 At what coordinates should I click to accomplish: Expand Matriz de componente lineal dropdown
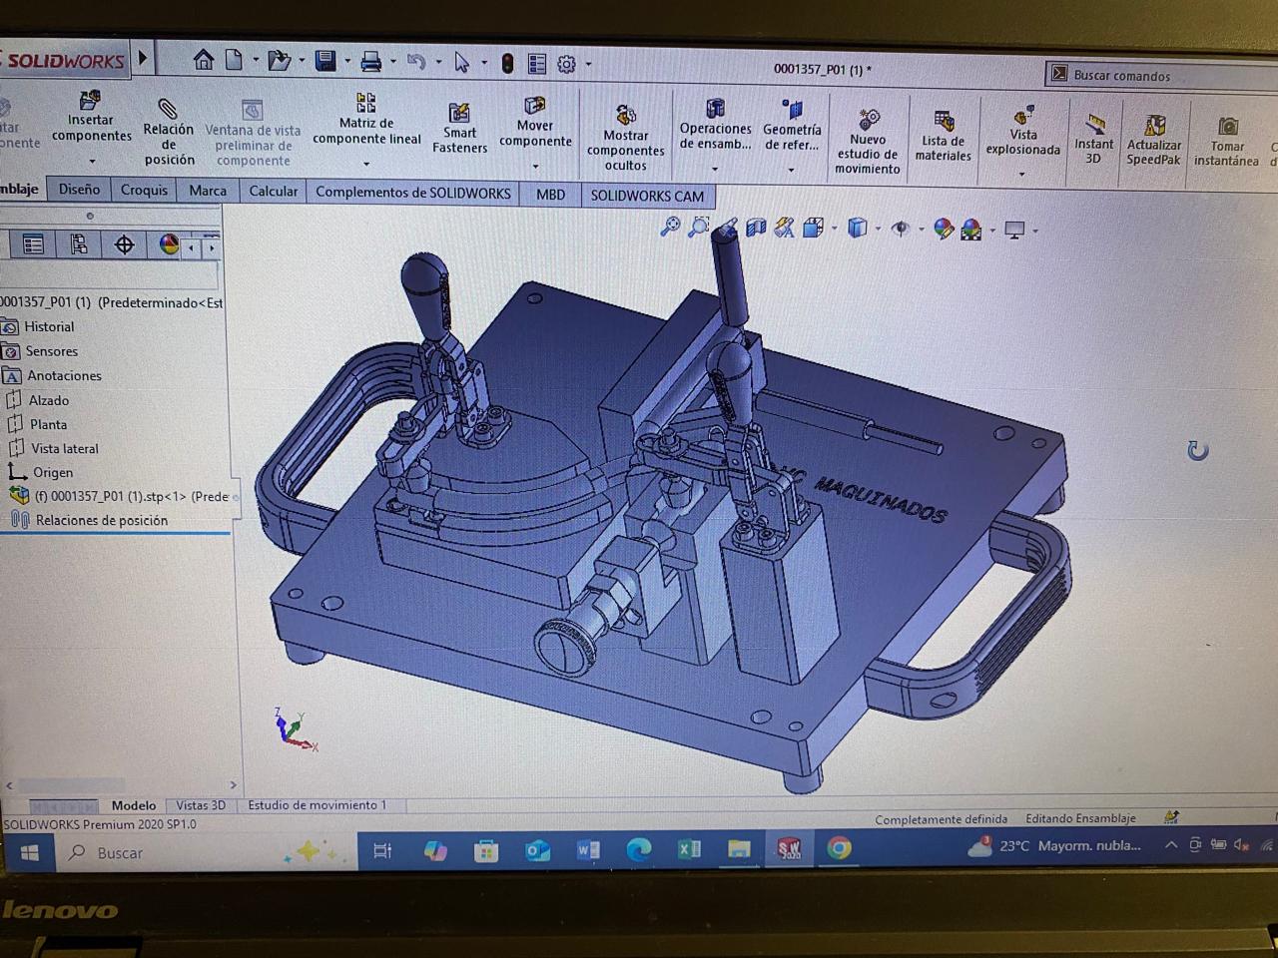366,164
